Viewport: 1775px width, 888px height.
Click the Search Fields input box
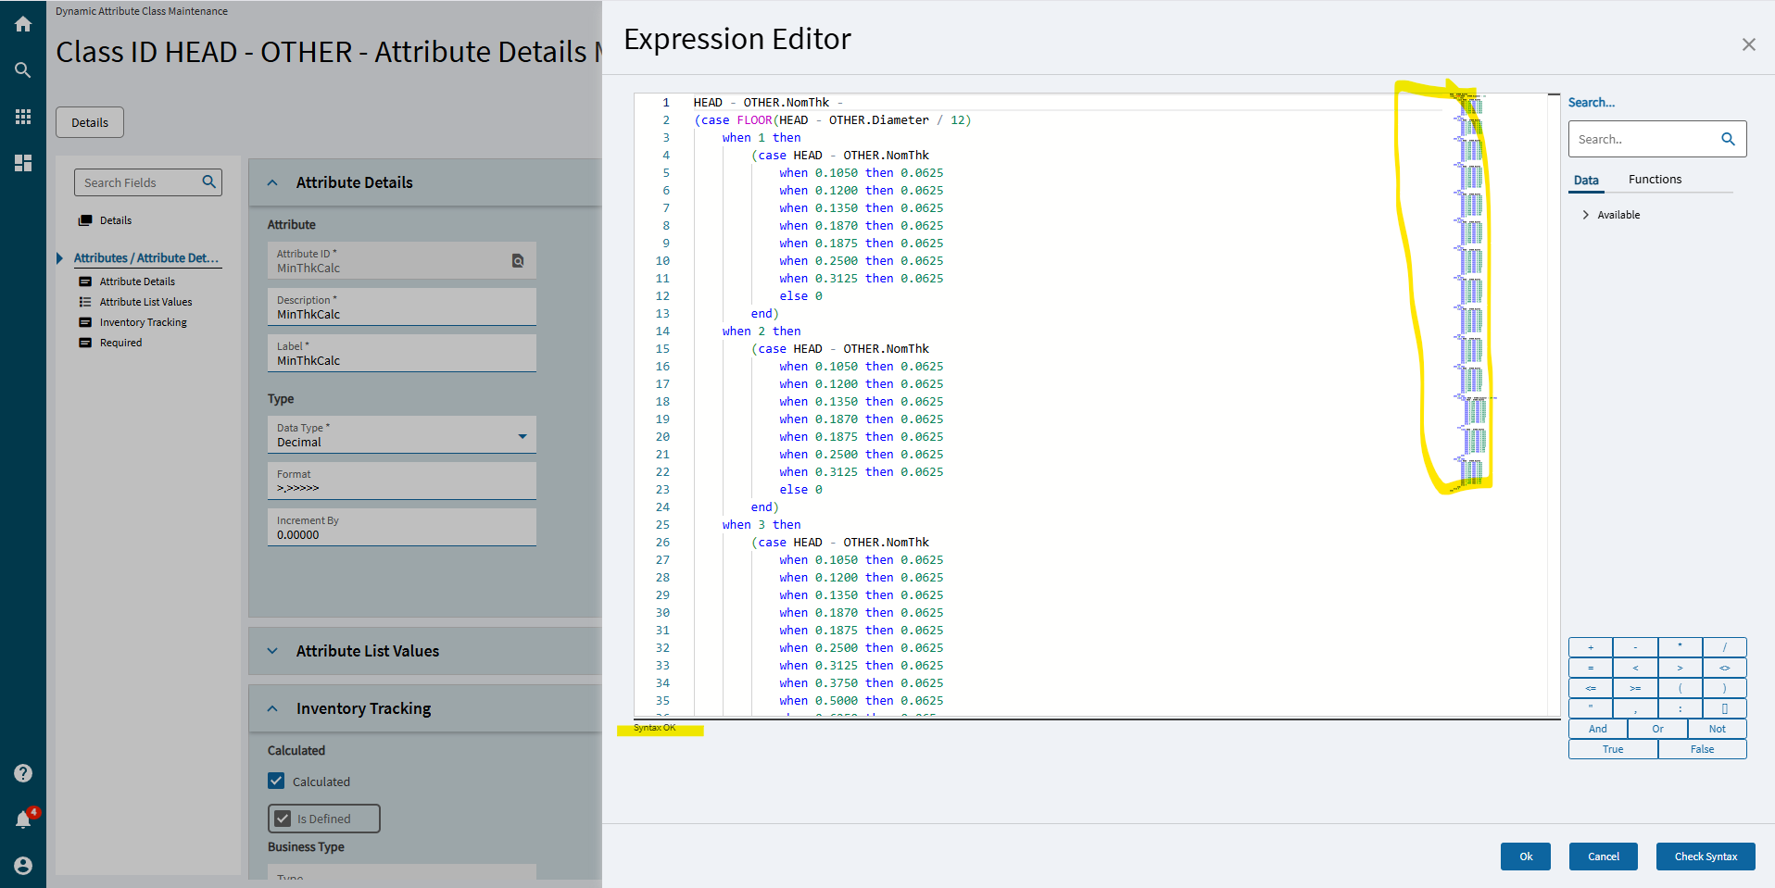[x=139, y=182]
